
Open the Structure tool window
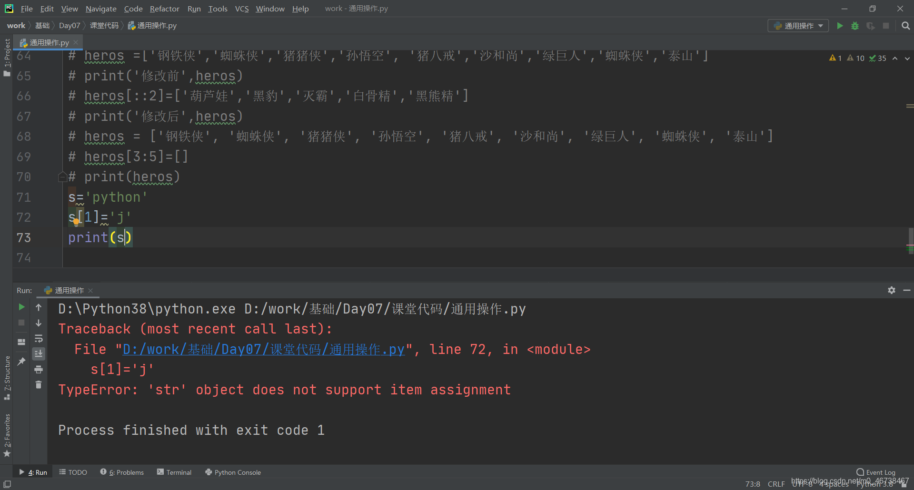click(x=7, y=378)
